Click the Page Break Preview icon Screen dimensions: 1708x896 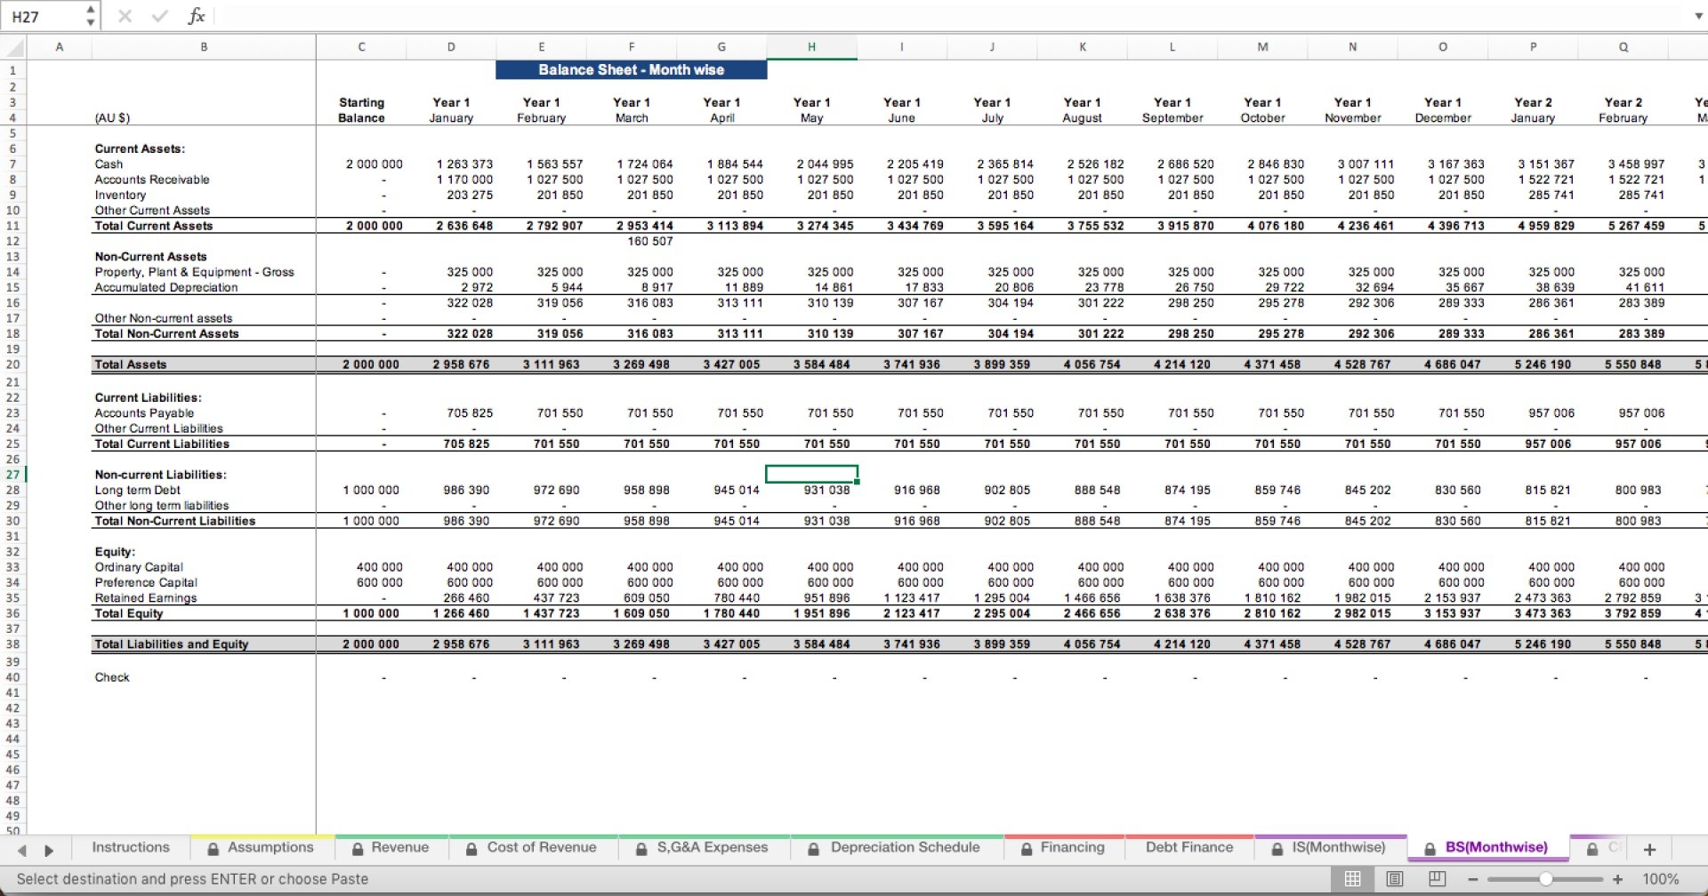tap(1436, 879)
